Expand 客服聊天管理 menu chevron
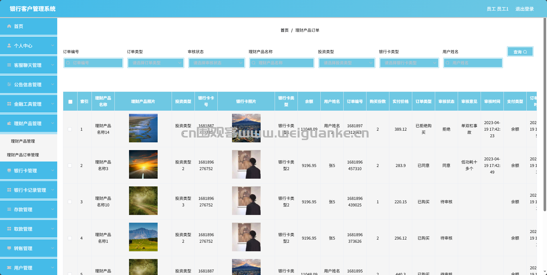Viewport: 547px width, 275px height. pyautogui.click(x=53, y=65)
